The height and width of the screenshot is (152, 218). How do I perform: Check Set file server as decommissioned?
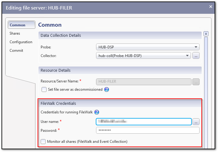(x=44, y=89)
